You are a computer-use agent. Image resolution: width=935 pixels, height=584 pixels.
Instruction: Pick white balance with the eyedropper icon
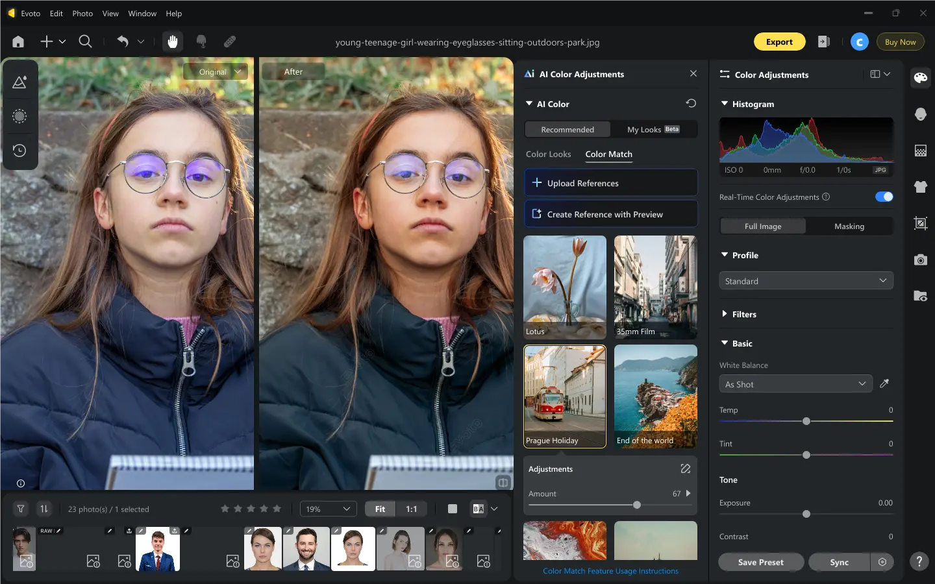click(x=884, y=383)
